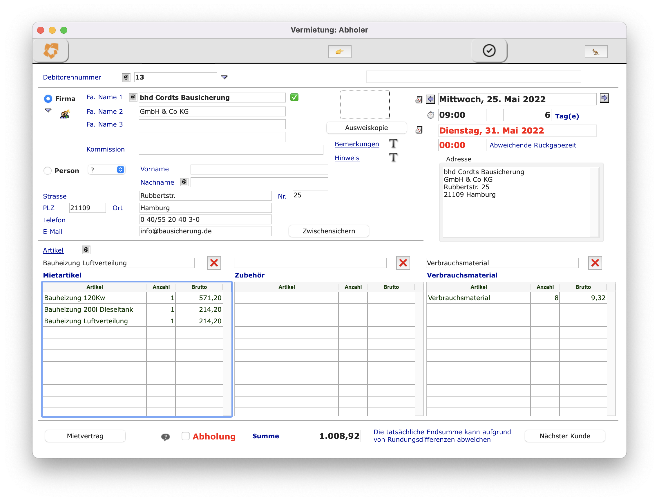The width and height of the screenshot is (659, 501).
Task: Open the Hinweis link
Action: coord(347,158)
